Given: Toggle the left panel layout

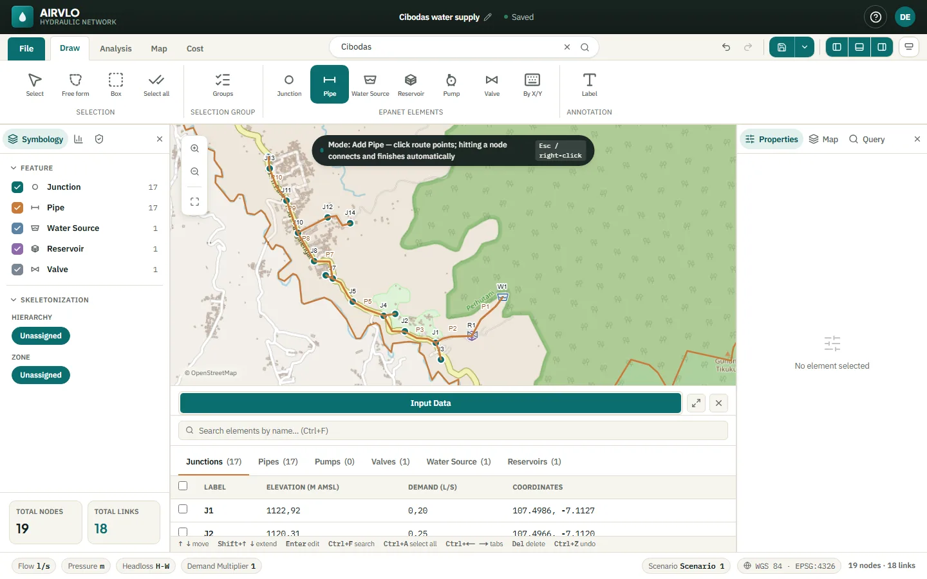Looking at the screenshot, I should 837,47.
